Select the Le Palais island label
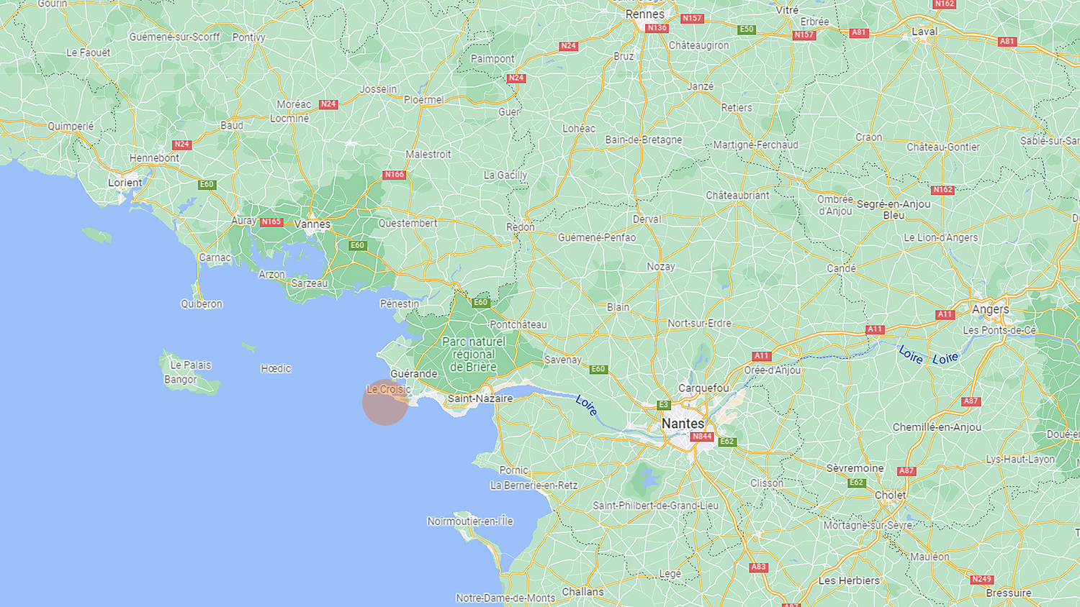 (191, 365)
